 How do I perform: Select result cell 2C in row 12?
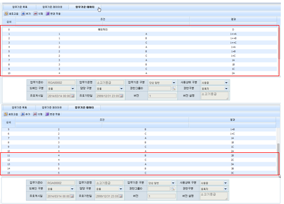tap(232, 160)
